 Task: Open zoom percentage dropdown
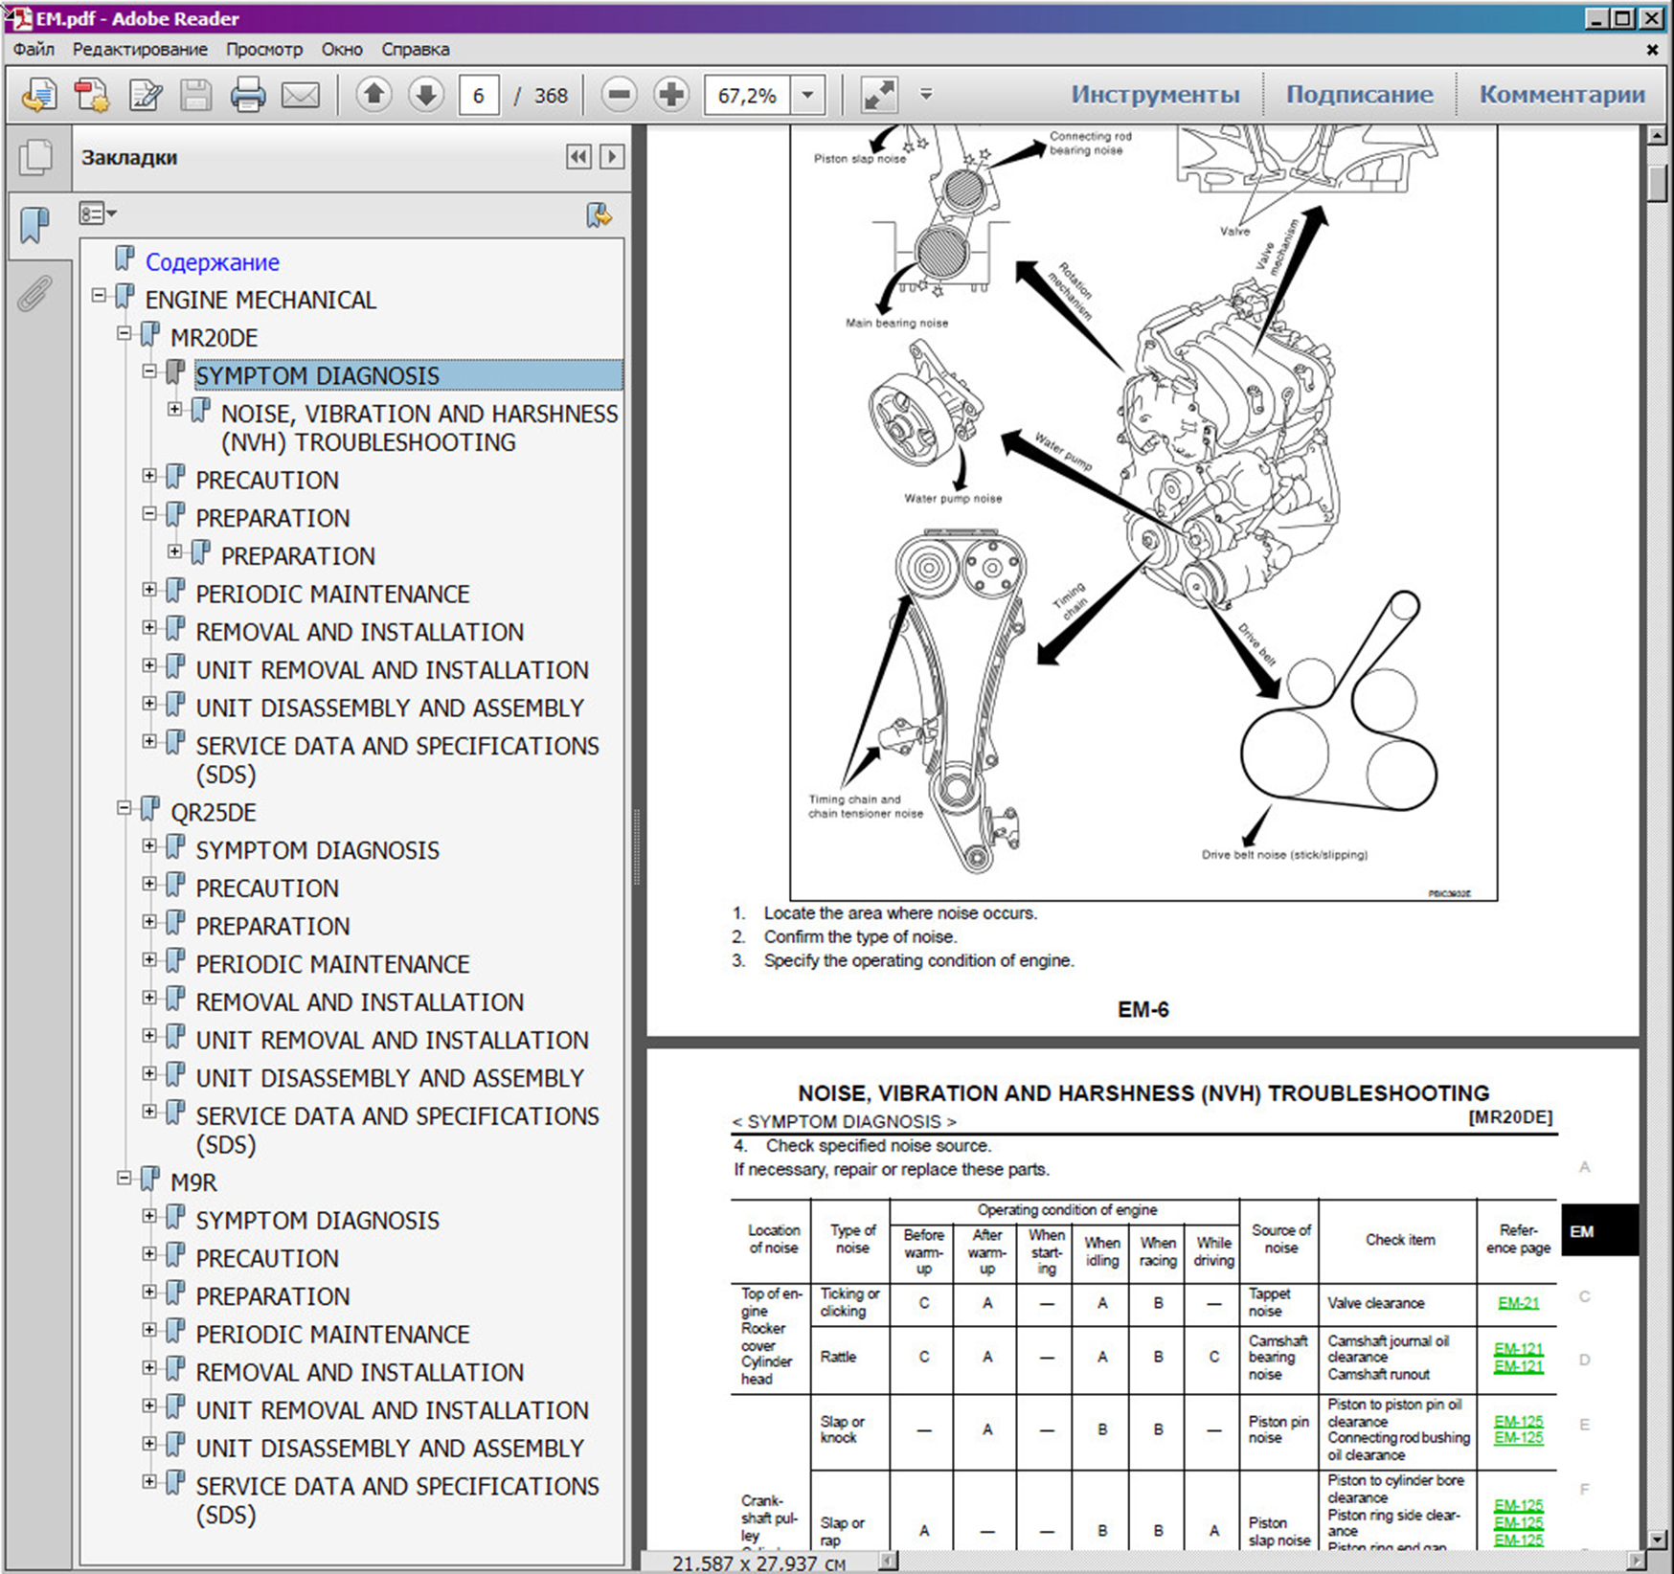point(807,95)
